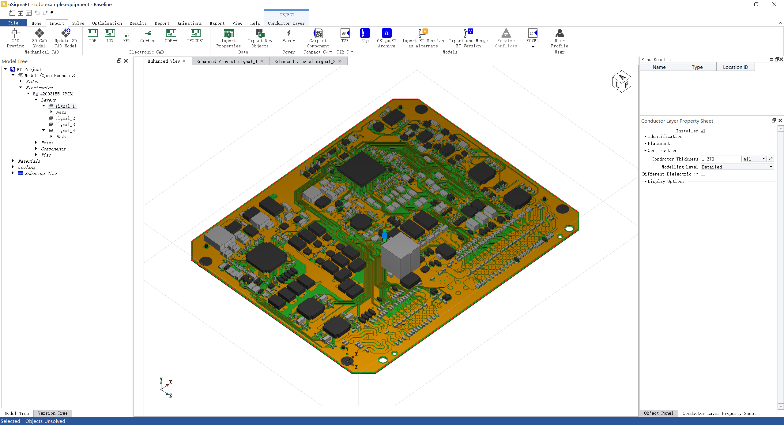Uncheck the Installed checkbox
Screen dimensions: 784x425
pos(703,131)
